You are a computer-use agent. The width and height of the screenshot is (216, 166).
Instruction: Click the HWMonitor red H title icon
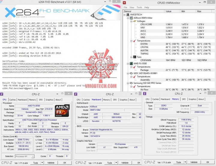point(124,3)
